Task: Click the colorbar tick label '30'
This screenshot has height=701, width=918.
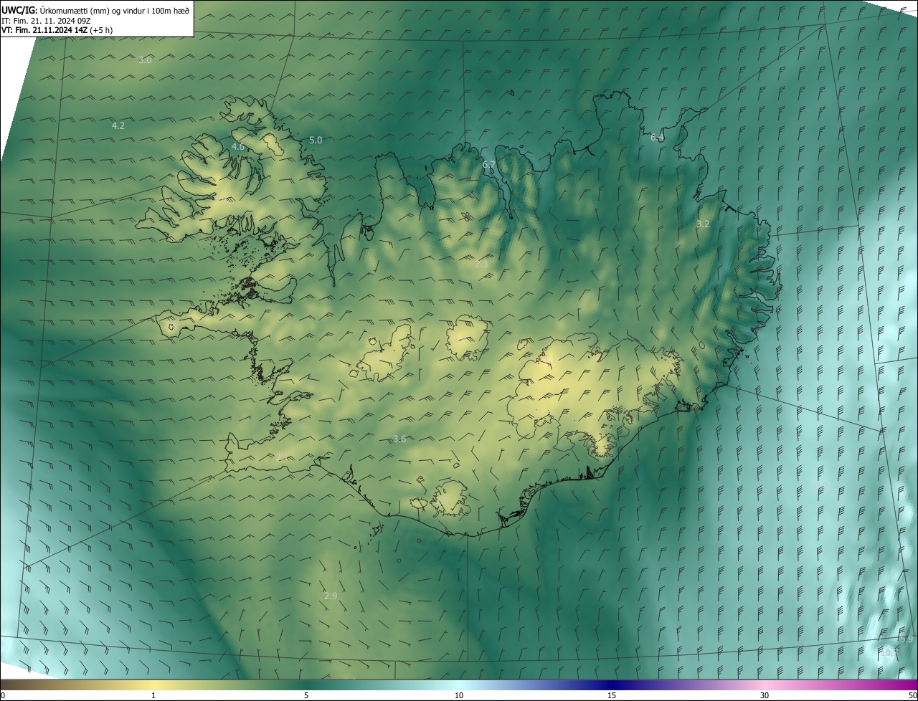Action: 765,695
